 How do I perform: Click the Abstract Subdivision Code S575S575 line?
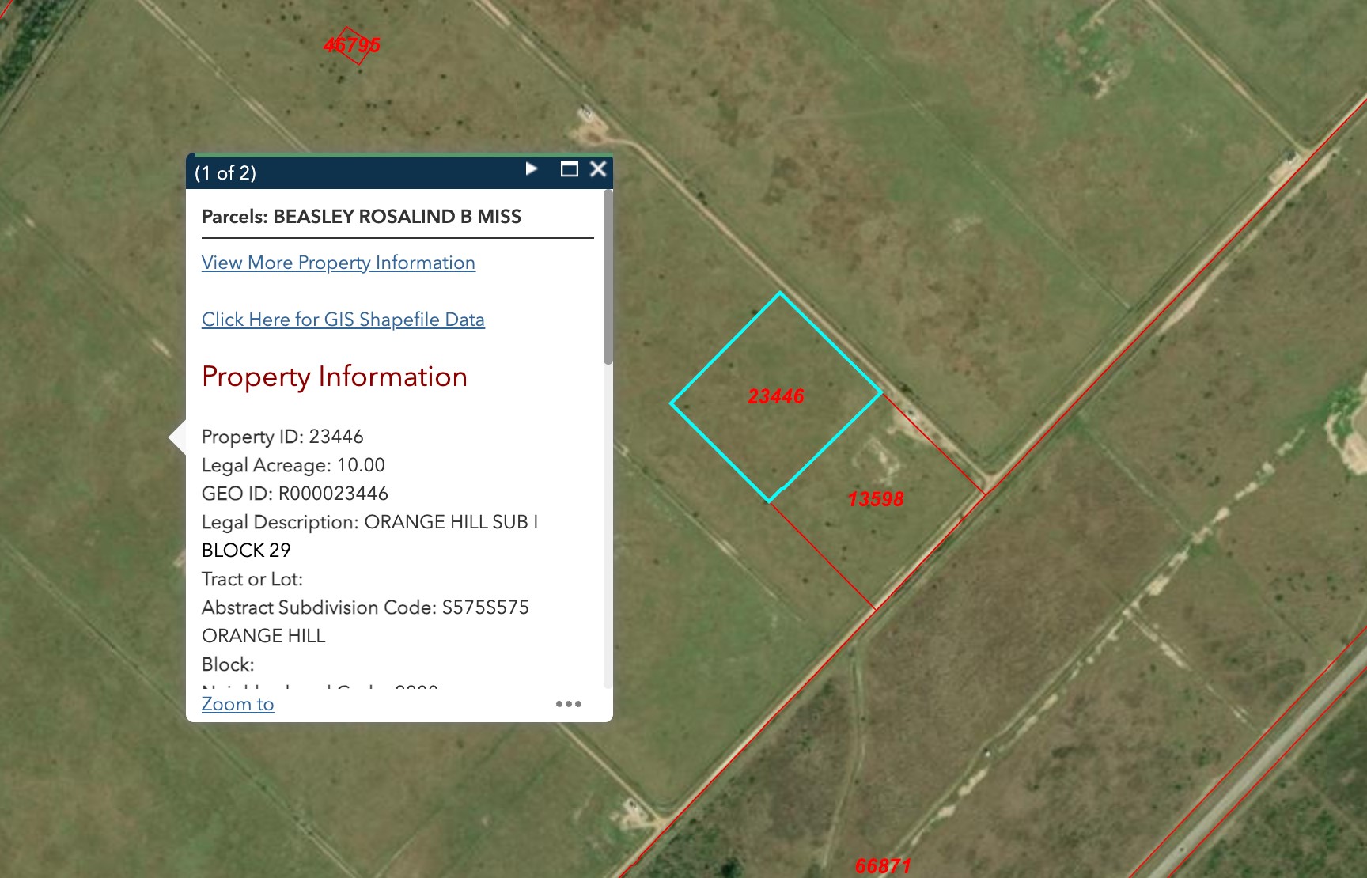[x=365, y=607]
